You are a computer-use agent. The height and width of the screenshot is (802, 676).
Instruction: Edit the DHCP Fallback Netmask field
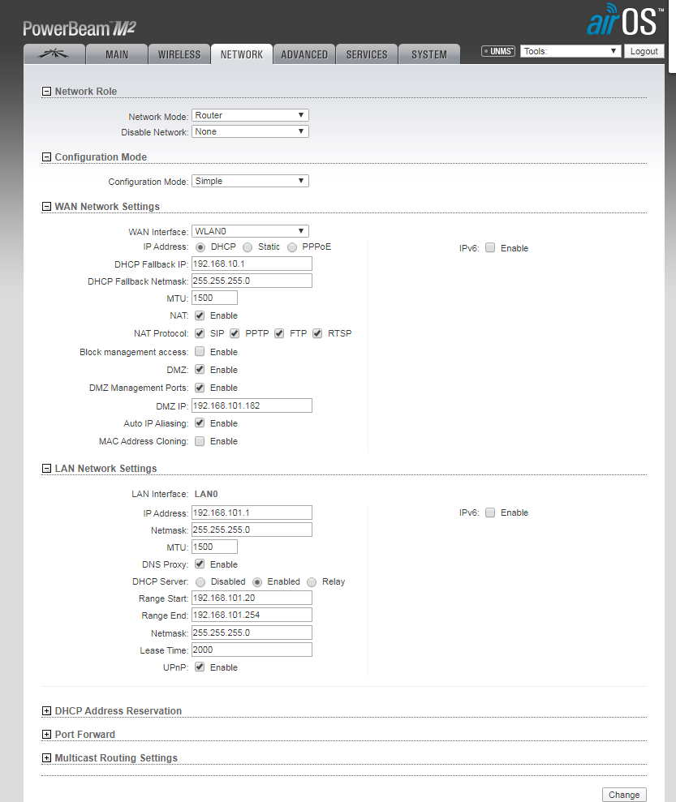pos(252,281)
